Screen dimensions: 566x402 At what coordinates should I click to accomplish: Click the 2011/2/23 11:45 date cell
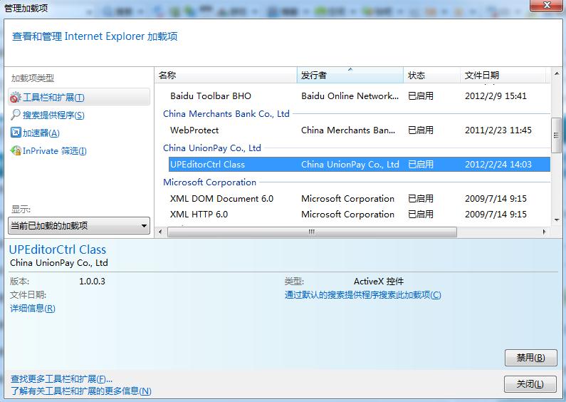(498, 130)
